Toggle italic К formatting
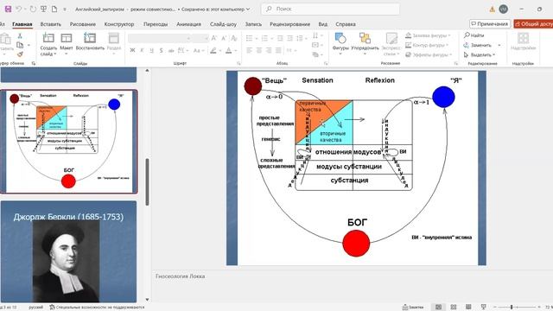The width and height of the screenshot is (553, 311). [x=142, y=51]
